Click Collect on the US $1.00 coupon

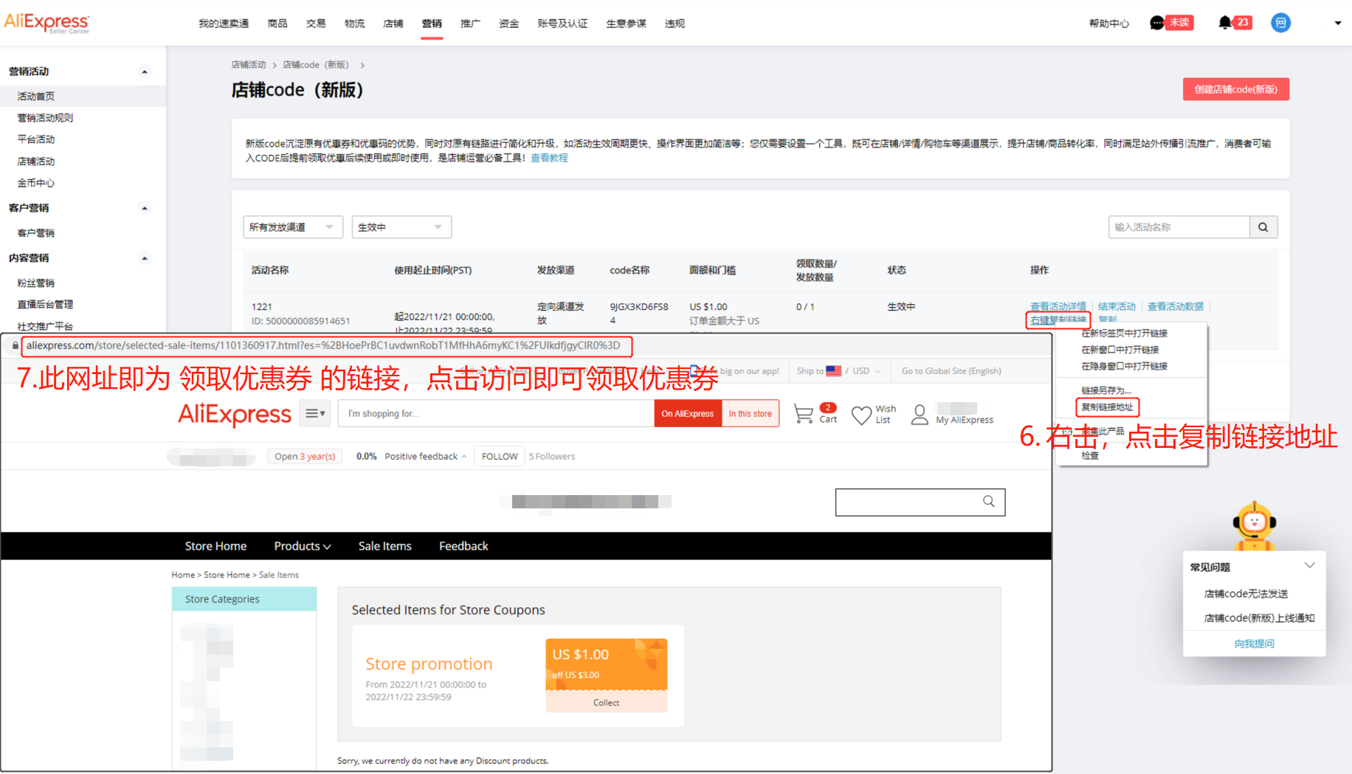coord(606,702)
